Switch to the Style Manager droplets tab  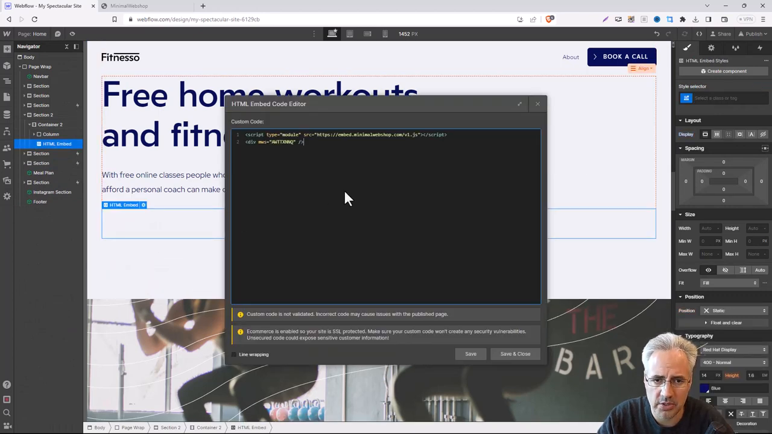[x=735, y=48]
